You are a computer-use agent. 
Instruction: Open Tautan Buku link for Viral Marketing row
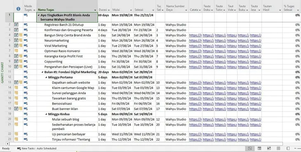243,45
